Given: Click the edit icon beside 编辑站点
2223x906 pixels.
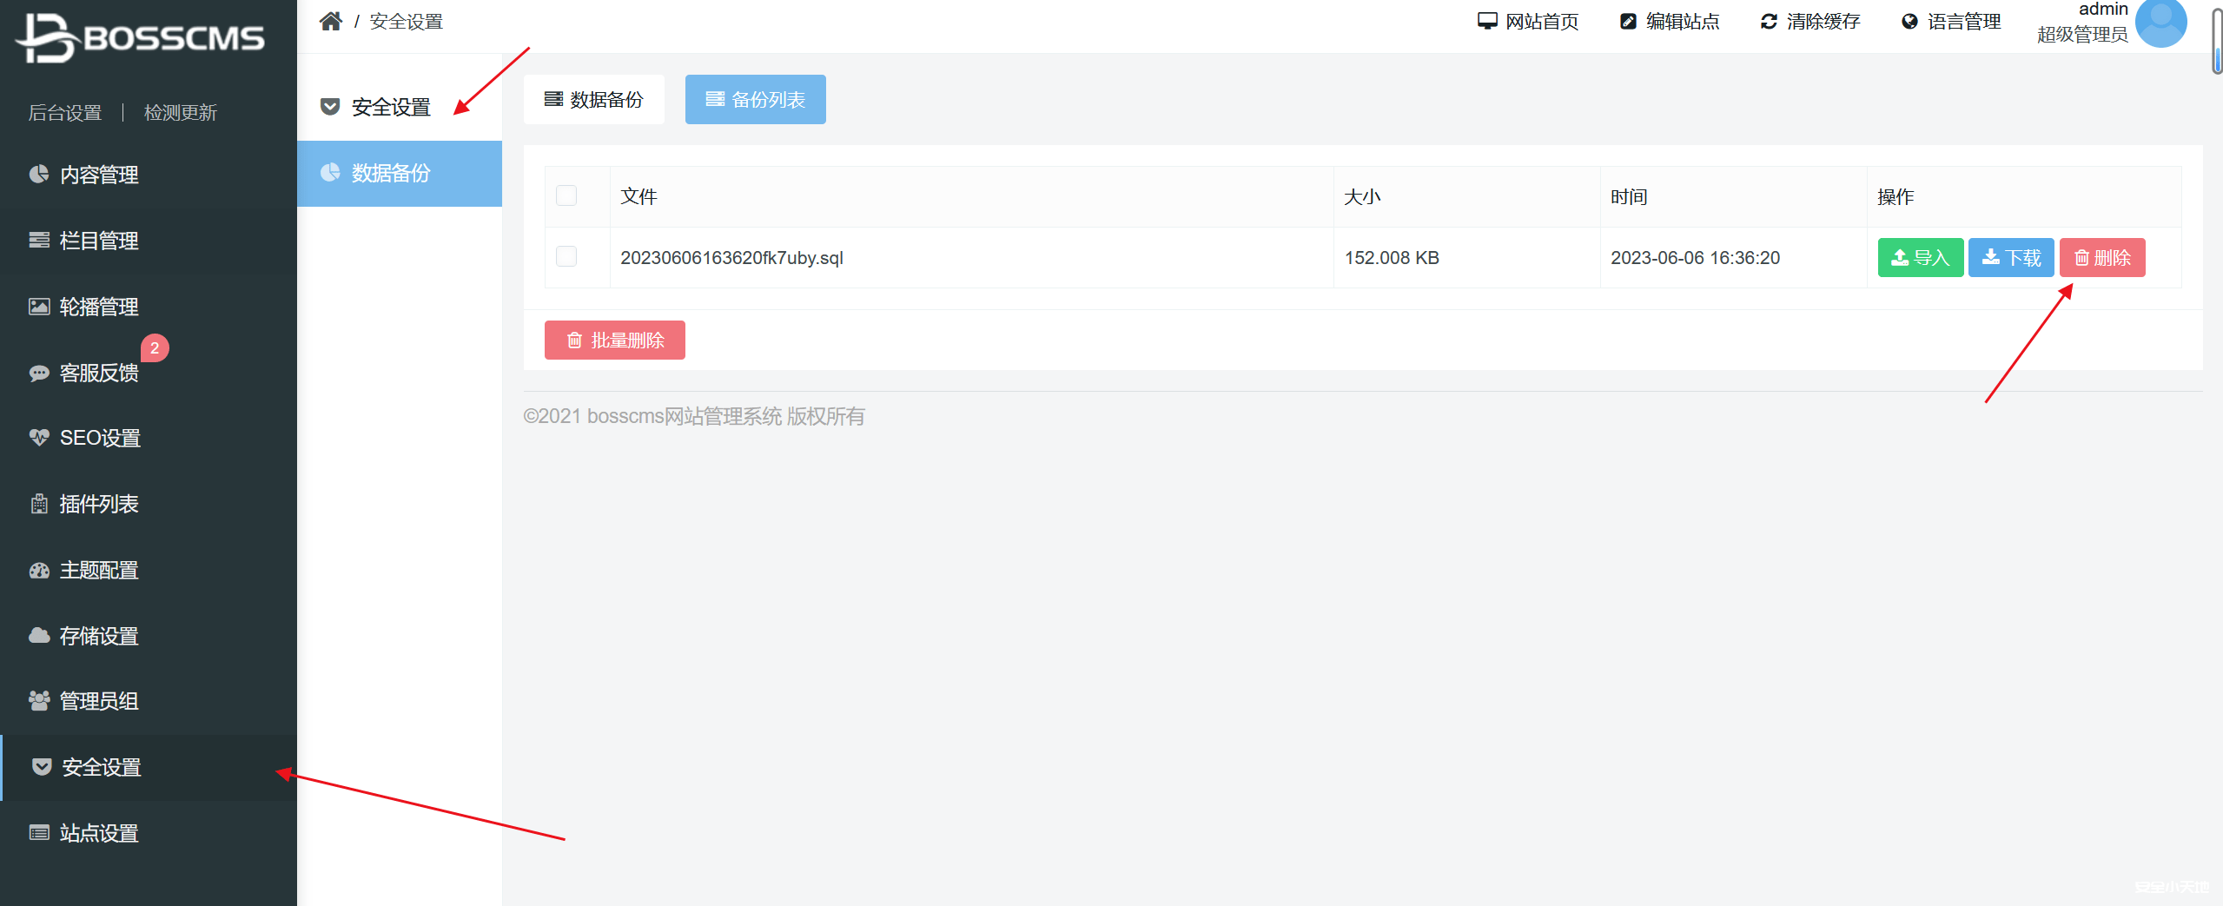Looking at the screenshot, I should [1628, 21].
